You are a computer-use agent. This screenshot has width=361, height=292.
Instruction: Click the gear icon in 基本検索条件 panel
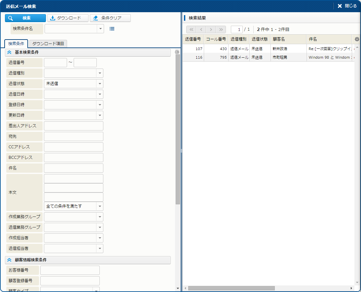click(177, 52)
